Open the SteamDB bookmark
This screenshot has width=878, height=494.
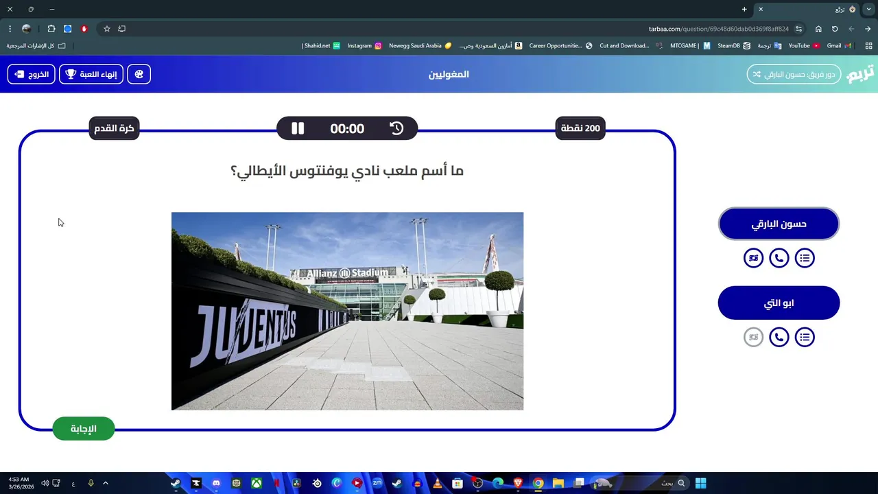[733, 46]
